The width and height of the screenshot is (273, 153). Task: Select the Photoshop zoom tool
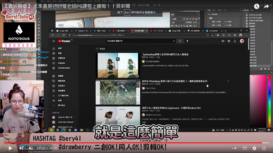[x=39, y=76]
